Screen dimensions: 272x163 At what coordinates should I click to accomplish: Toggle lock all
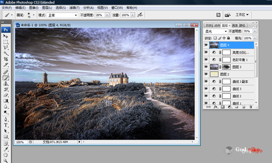228,38
